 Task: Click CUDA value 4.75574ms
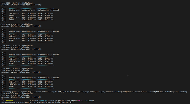click(49, 87)
